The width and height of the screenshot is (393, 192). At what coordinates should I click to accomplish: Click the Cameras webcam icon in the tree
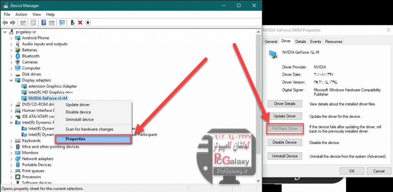point(18,62)
